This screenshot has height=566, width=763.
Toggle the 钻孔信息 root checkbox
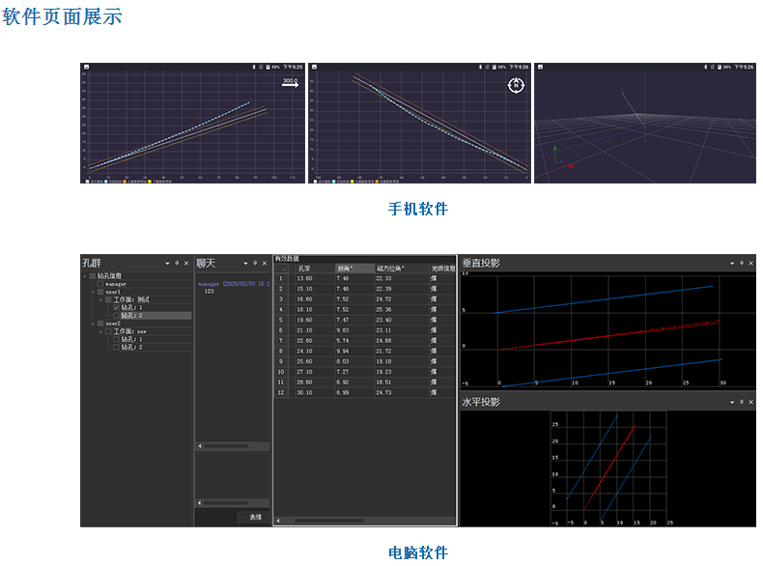93,276
